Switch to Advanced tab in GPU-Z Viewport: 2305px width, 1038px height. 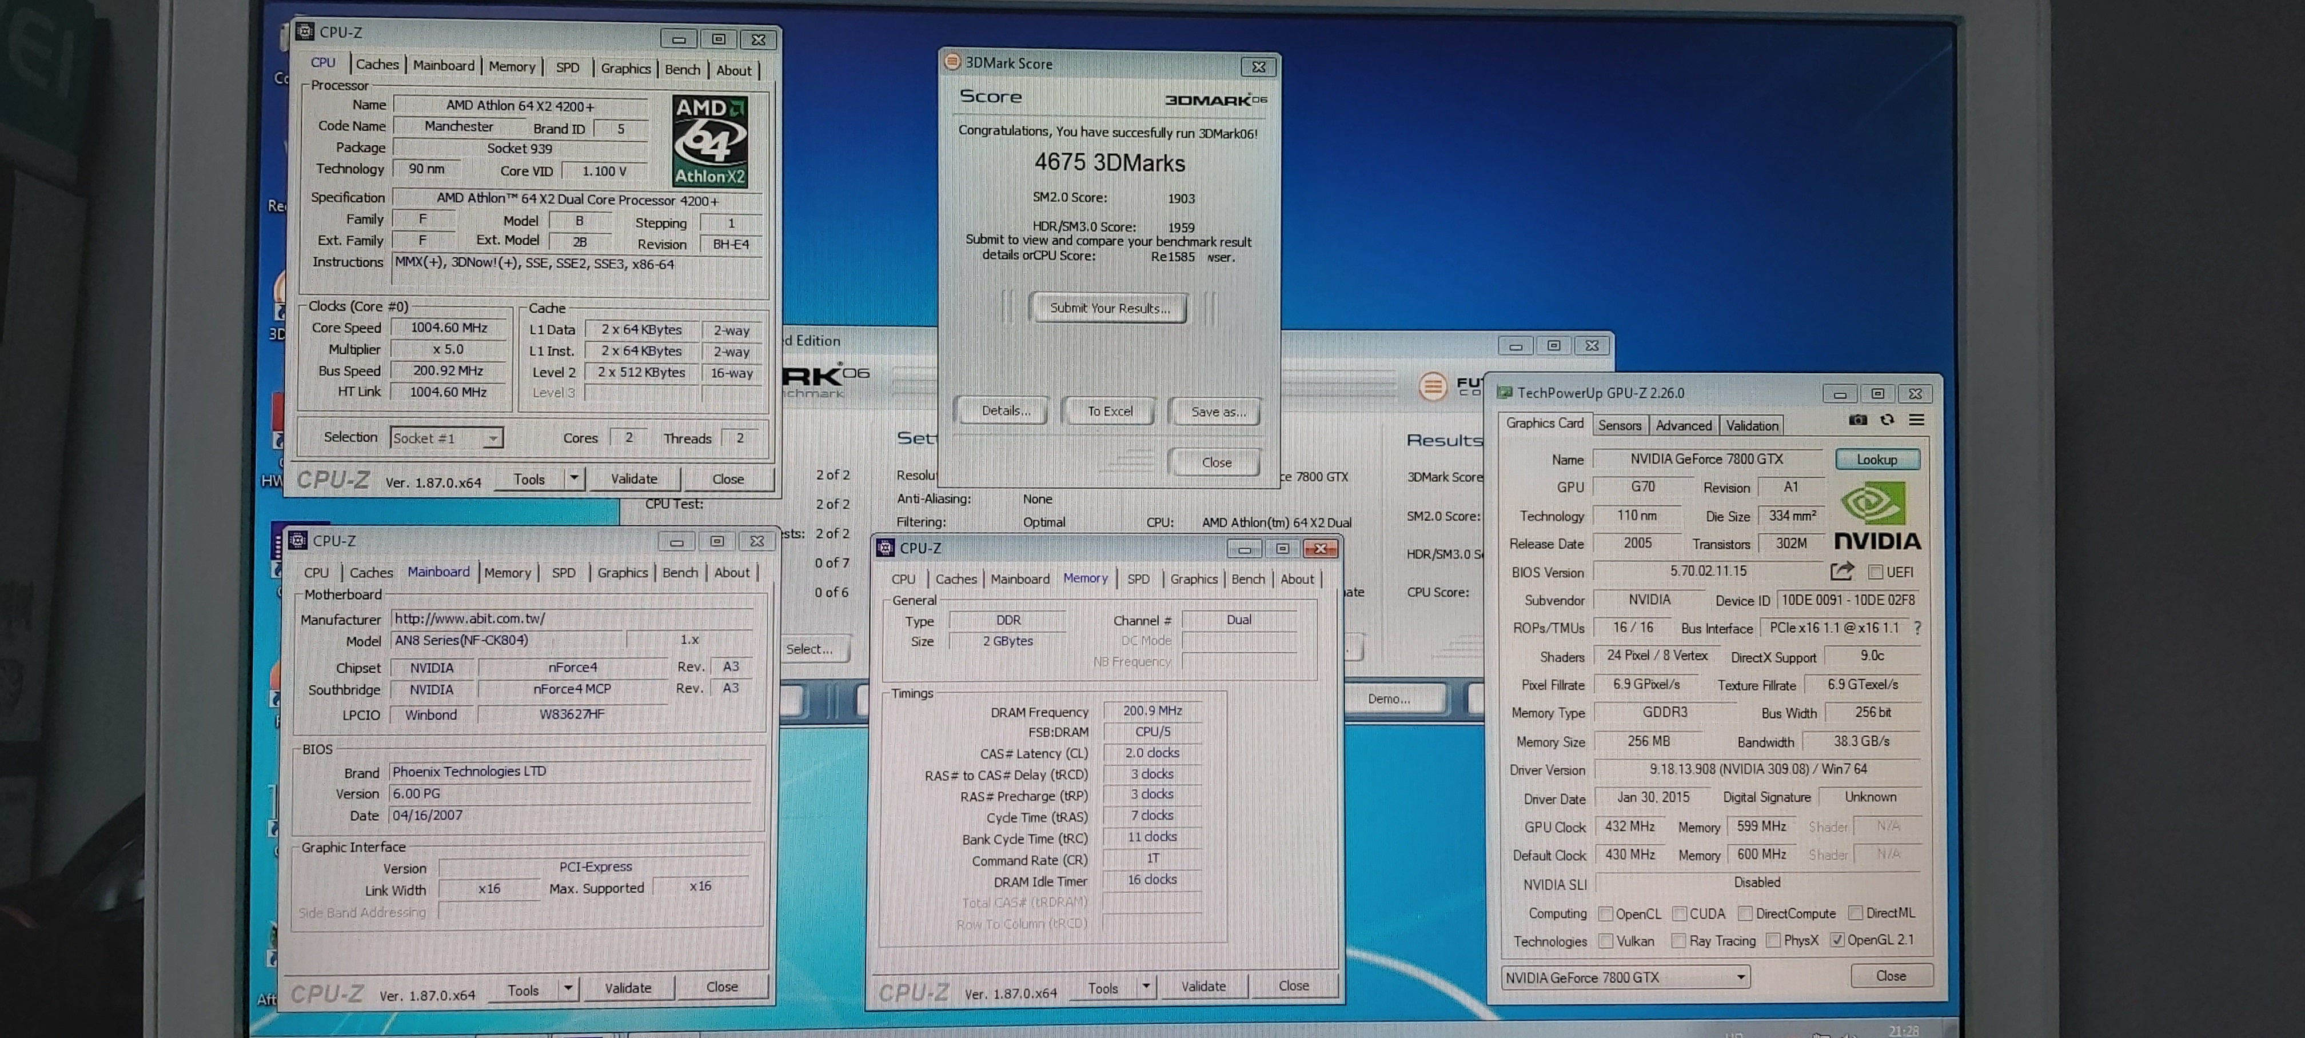[x=1683, y=426]
